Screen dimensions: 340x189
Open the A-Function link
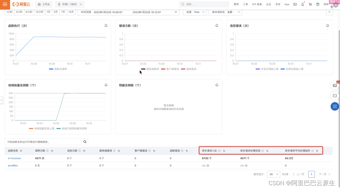[x=14, y=158]
